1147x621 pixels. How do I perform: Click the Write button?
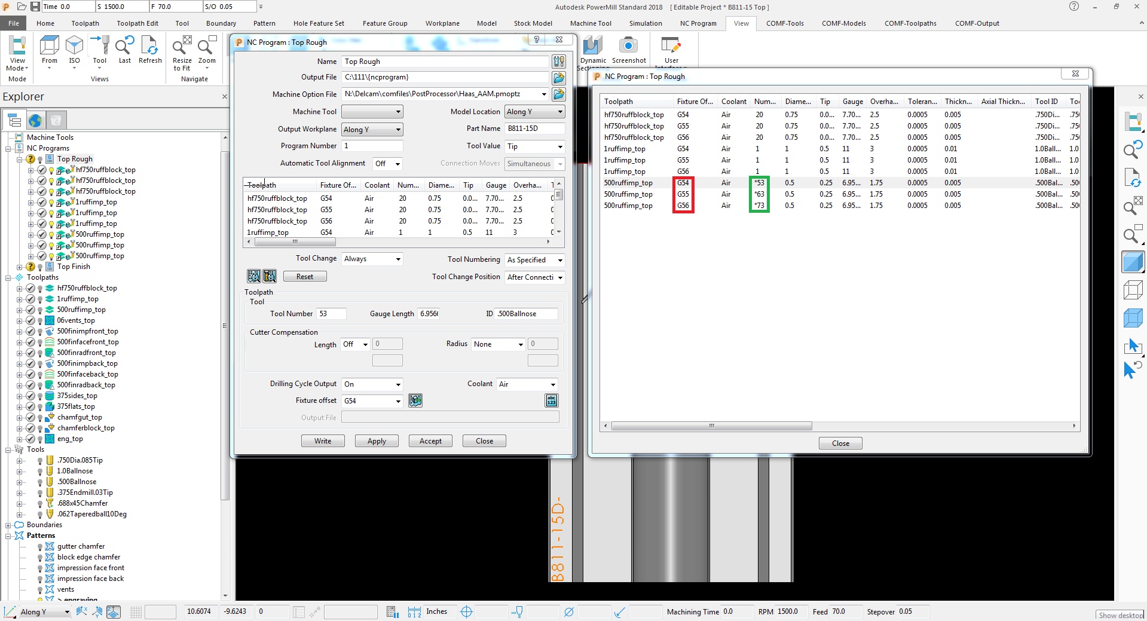[x=322, y=440]
